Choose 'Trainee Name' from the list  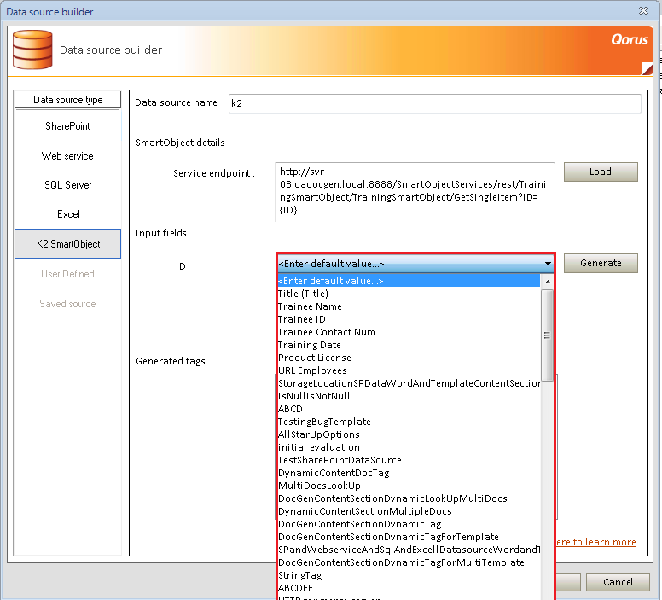(409, 306)
